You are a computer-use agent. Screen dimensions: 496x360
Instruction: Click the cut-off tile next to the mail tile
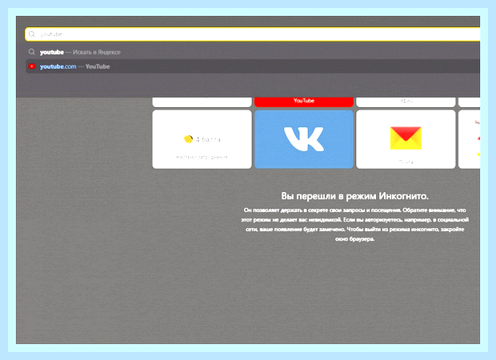(x=469, y=139)
